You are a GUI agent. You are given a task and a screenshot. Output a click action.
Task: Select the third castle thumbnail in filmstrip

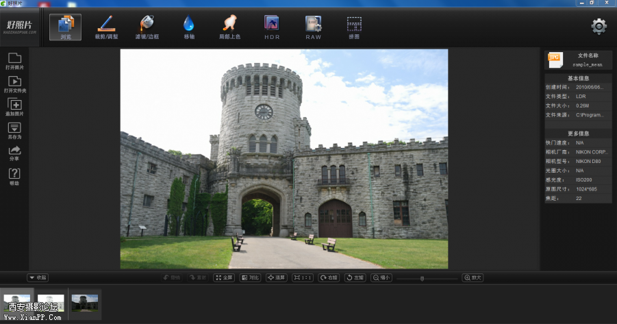85,302
